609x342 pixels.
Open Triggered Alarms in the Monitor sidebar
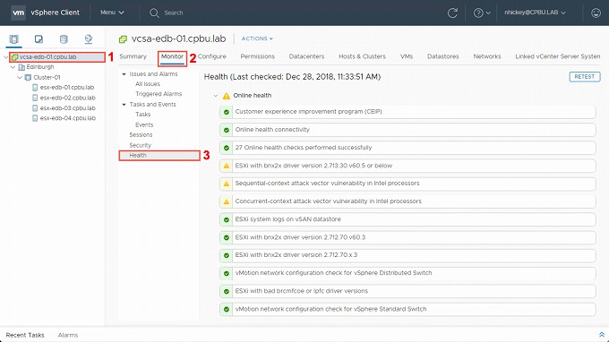pos(159,94)
